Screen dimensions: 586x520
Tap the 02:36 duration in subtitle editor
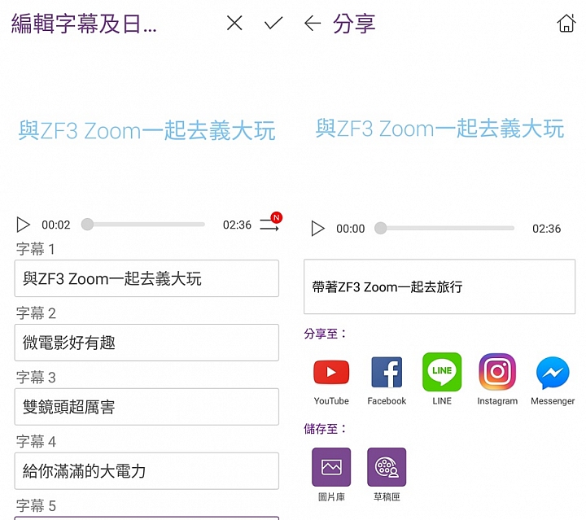point(237,225)
